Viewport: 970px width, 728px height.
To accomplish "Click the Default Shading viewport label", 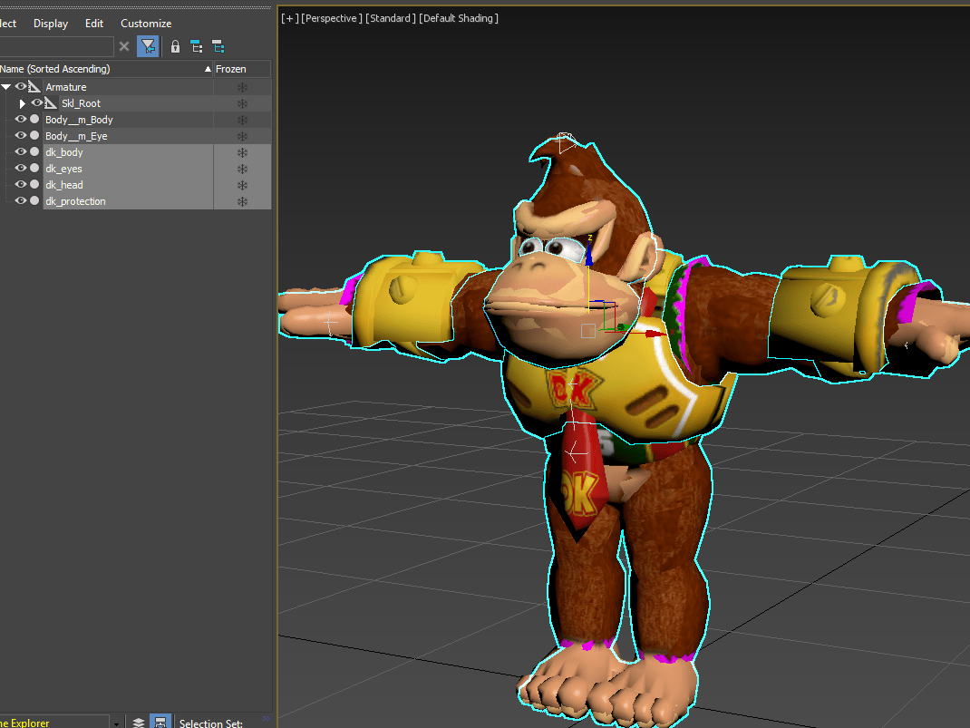I will click(x=459, y=18).
